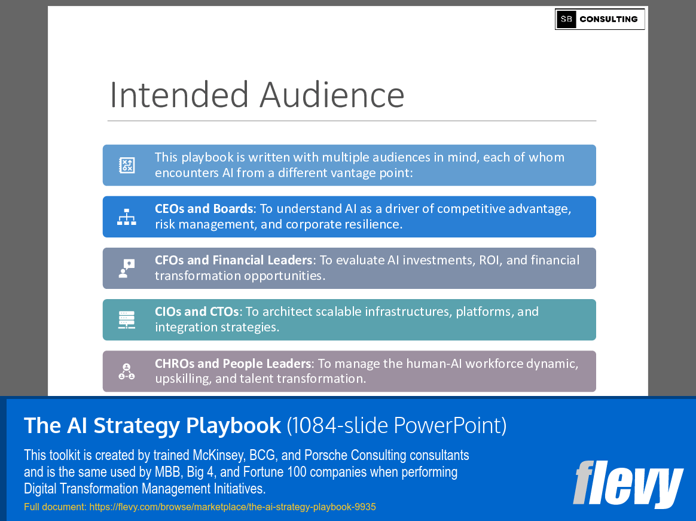Screen dimensions: 696x521
Task: Click 'The AI Strategy Playbook' title text
Action: click(152, 425)
